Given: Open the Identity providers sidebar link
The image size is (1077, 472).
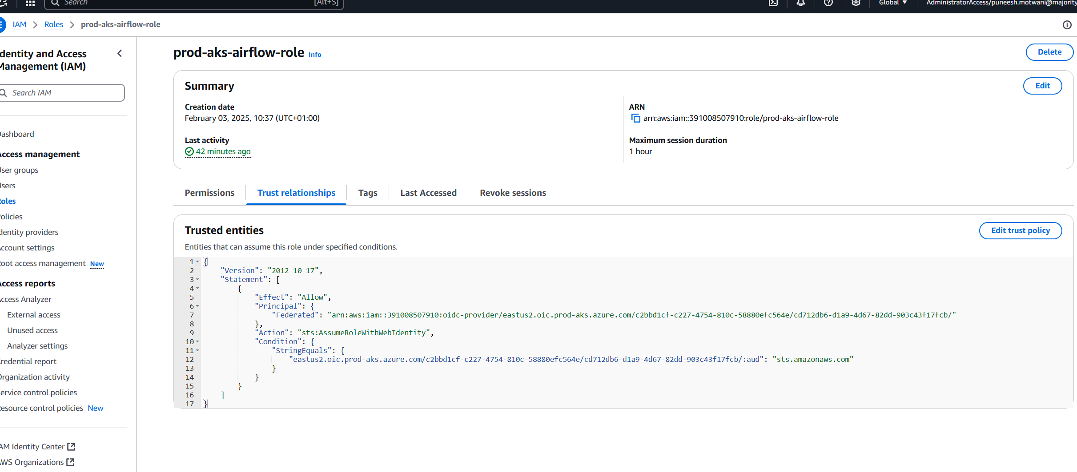Looking at the screenshot, I should pos(29,232).
